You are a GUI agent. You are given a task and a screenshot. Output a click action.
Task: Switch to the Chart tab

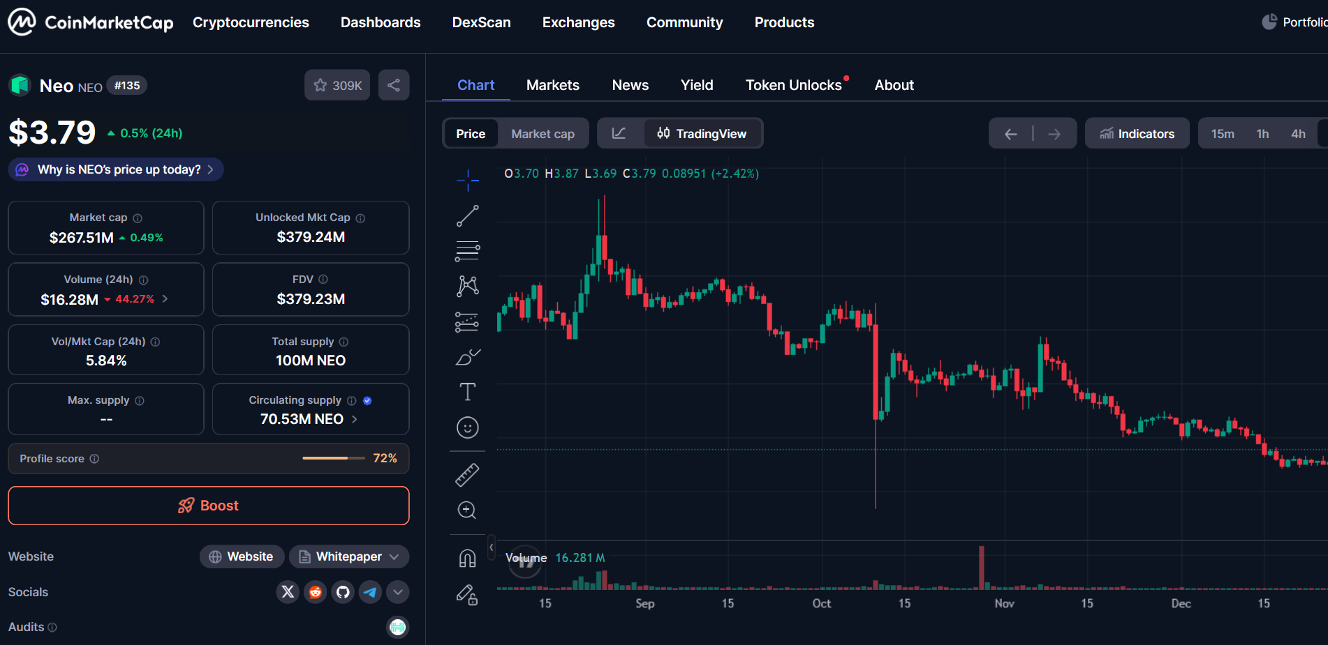pyautogui.click(x=475, y=85)
